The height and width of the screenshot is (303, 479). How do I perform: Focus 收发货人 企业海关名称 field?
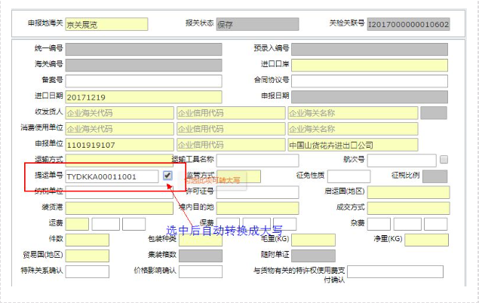coord(353,113)
